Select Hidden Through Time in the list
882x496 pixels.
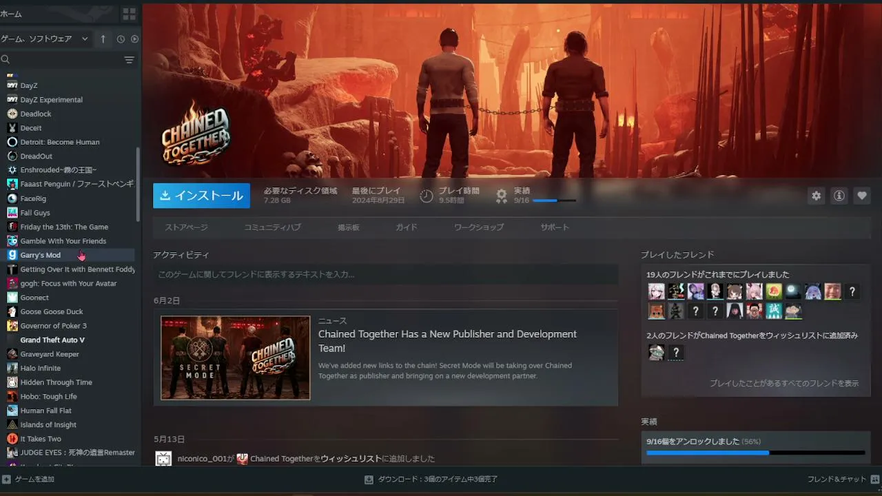[x=56, y=382]
